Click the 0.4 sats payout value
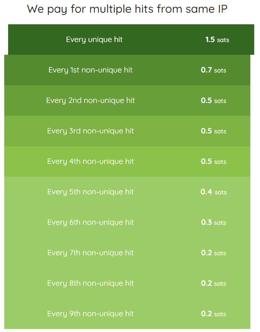The width and height of the screenshot is (260, 332). tap(213, 192)
